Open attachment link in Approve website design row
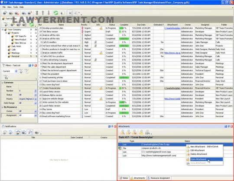 point(172,98)
